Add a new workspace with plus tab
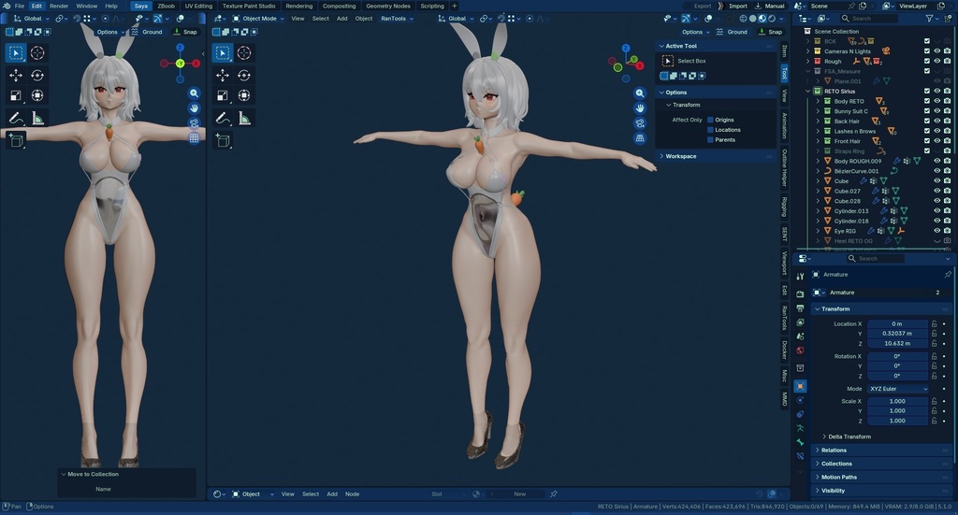 coord(454,7)
